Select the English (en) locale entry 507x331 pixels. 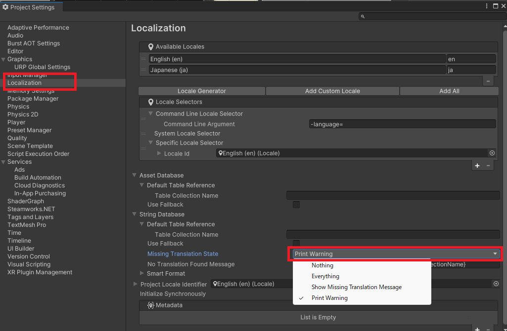click(297, 59)
